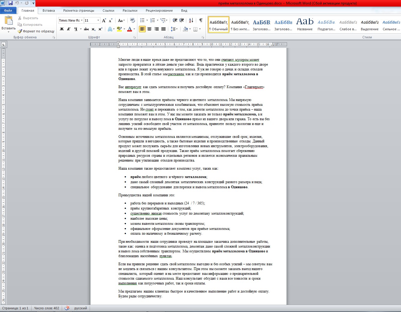Switch to Разметка страницы tab
401x312 pixels.
pyautogui.click(x=79, y=10)
